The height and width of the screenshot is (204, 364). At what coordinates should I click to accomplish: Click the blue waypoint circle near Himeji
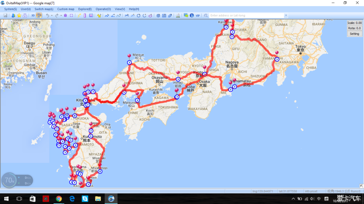point(178,79)
